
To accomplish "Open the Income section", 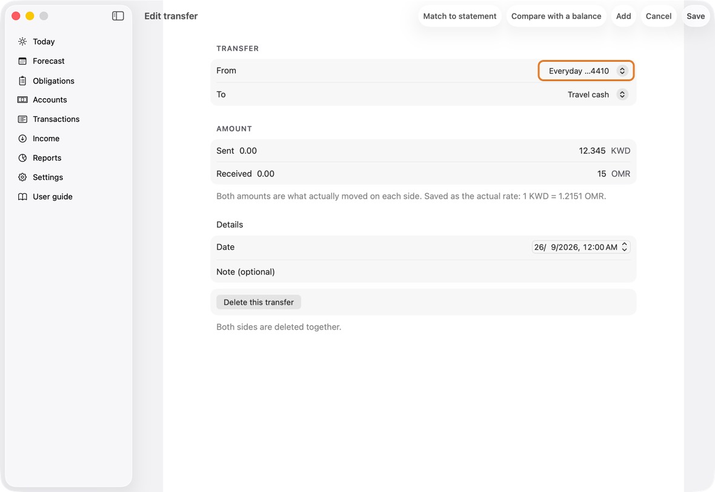I will coord(46,139).
